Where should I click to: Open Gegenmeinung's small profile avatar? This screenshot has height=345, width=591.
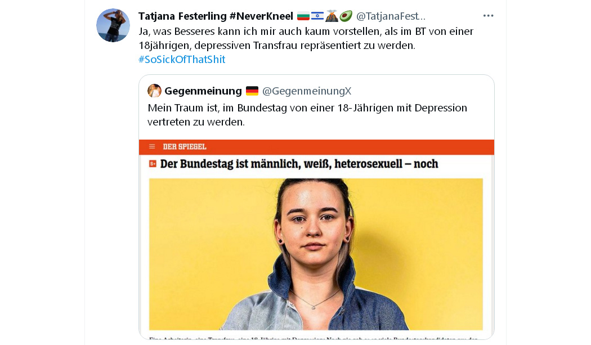[x=154, y=91]
